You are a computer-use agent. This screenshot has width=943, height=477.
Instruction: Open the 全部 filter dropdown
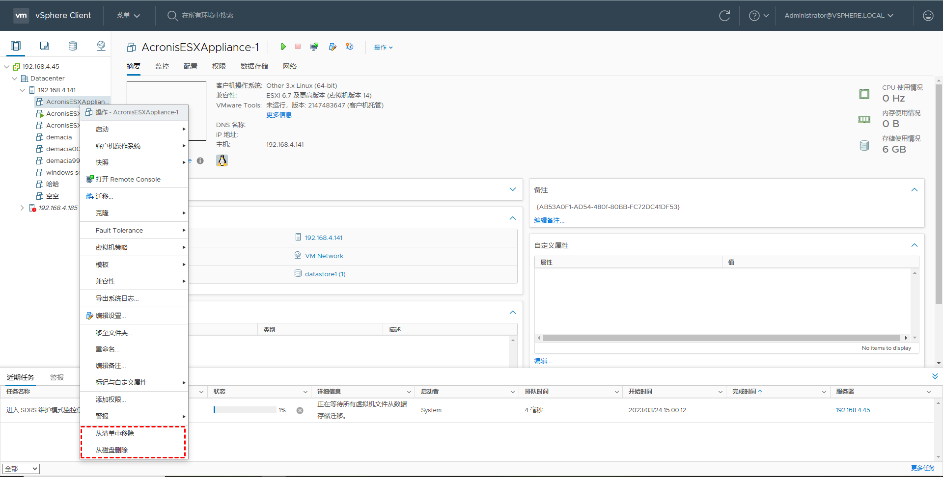[21, 469]
